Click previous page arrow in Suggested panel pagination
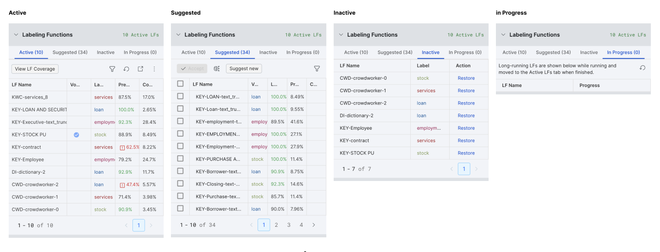This screenshot has height=252, width=660. pos(251,225)
